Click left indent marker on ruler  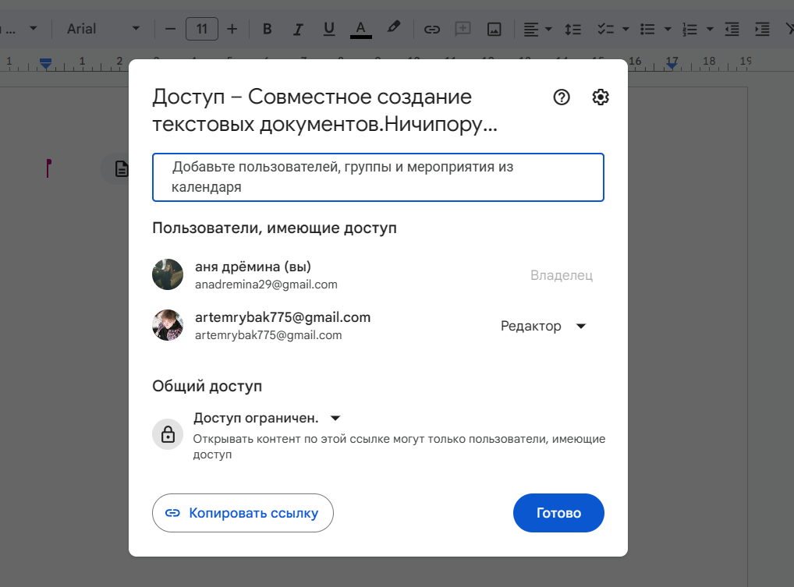45,63
